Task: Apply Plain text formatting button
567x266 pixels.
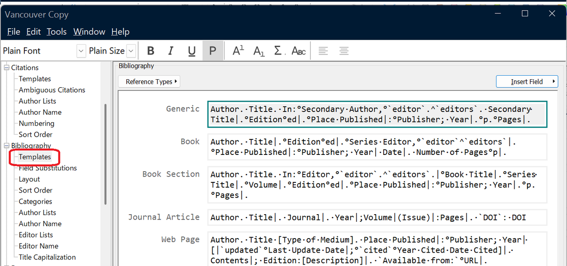Action: tap(213, 51)
